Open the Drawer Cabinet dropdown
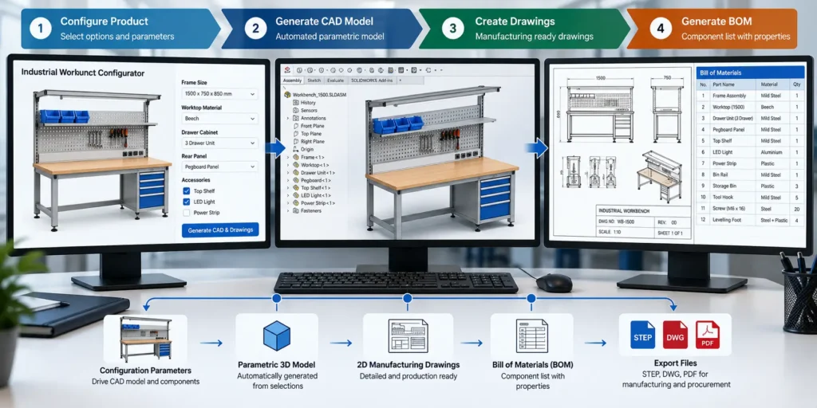The height and width of the screenshot is (408, 817). pos(220,143)
